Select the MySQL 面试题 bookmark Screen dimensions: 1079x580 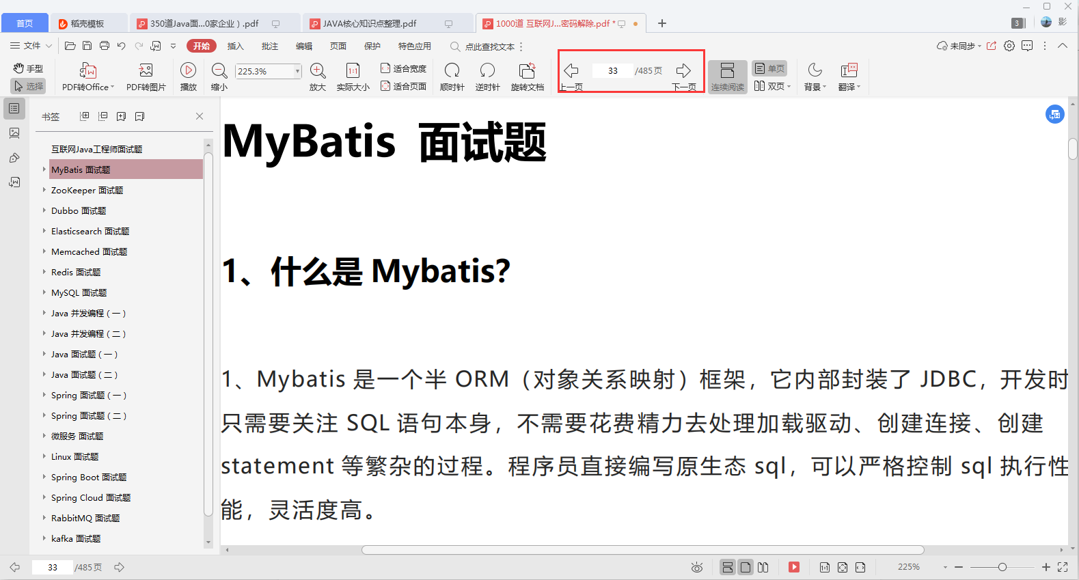coord(79,292)
